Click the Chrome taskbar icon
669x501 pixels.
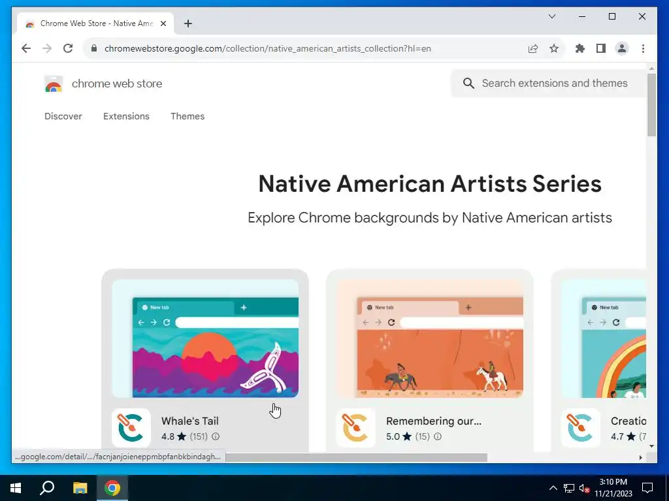click(x=112, y=488)
